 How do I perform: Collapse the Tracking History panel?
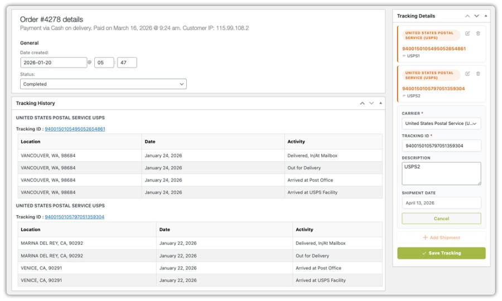380,103
